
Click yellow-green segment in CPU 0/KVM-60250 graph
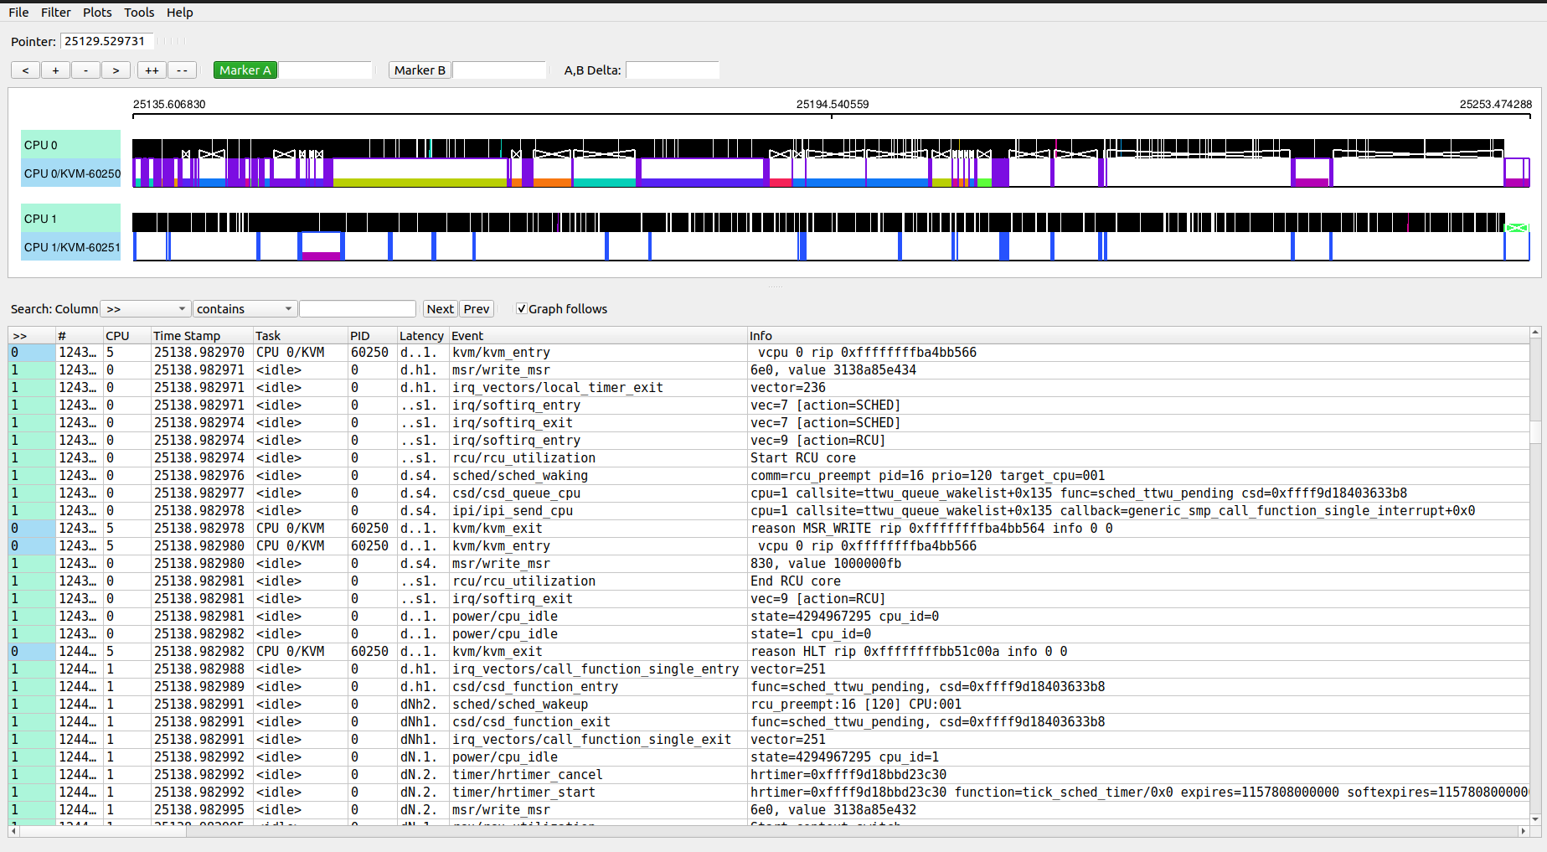(419, 182)
